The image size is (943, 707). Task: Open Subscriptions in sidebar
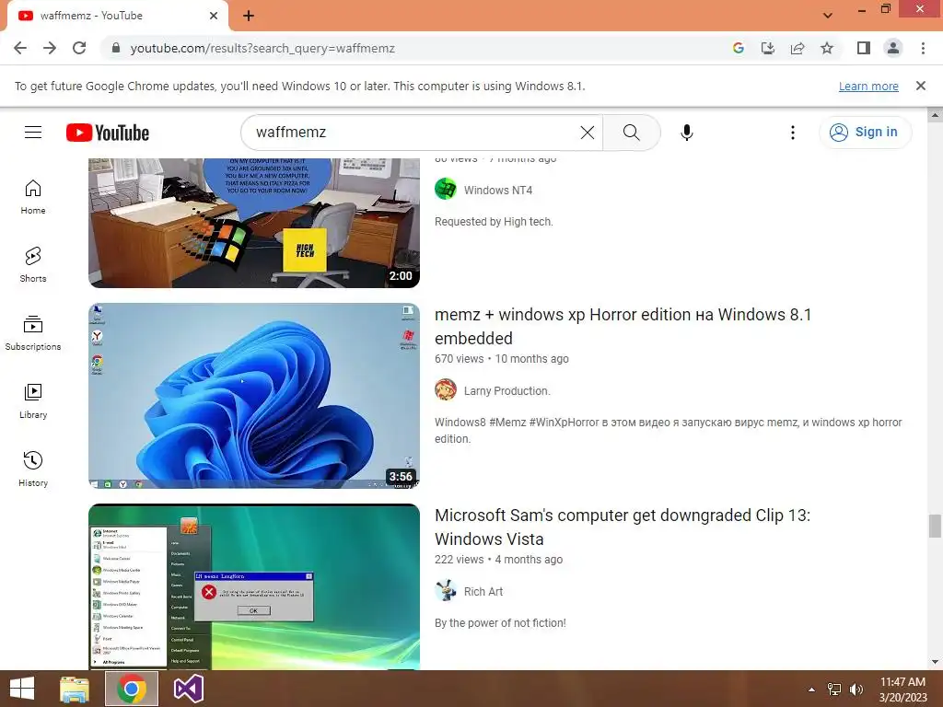(x=33, y=333)
